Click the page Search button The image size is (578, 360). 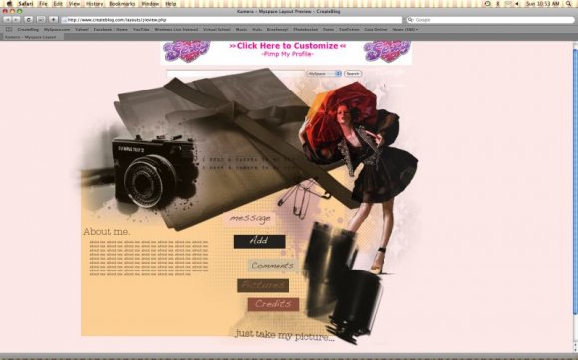pyautogui.click(x=353, y=74)
